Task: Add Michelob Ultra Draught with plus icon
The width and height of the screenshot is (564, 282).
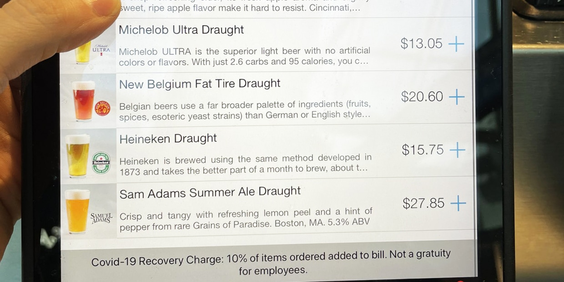Action: [x=456, y=44]
